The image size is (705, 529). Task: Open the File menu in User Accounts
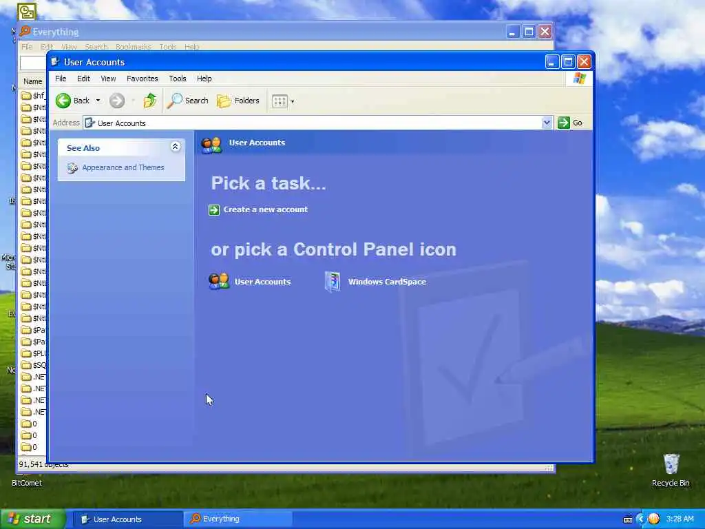click(x=61, y=79)
